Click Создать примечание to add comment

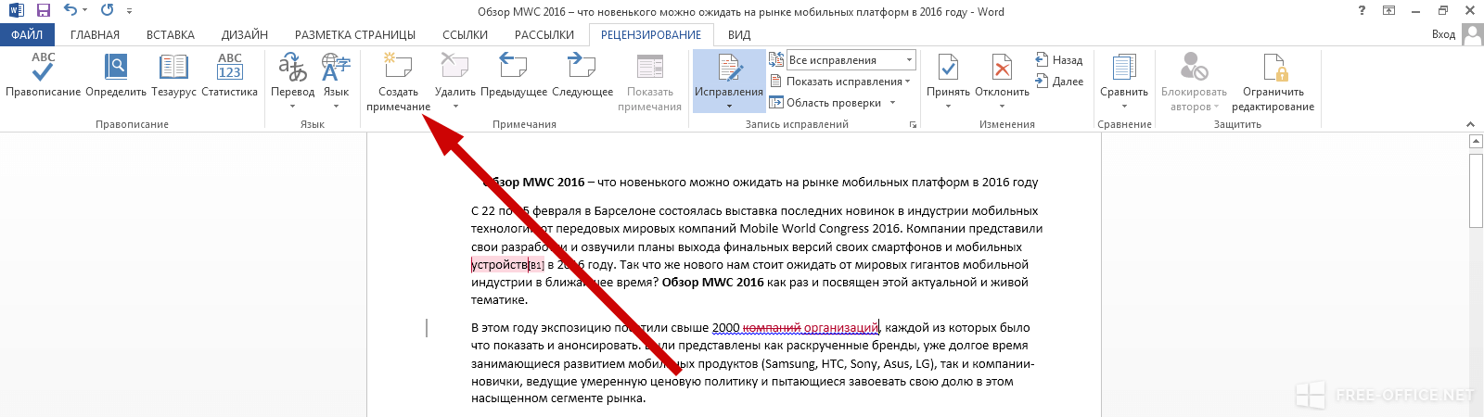tap(398, 82)
